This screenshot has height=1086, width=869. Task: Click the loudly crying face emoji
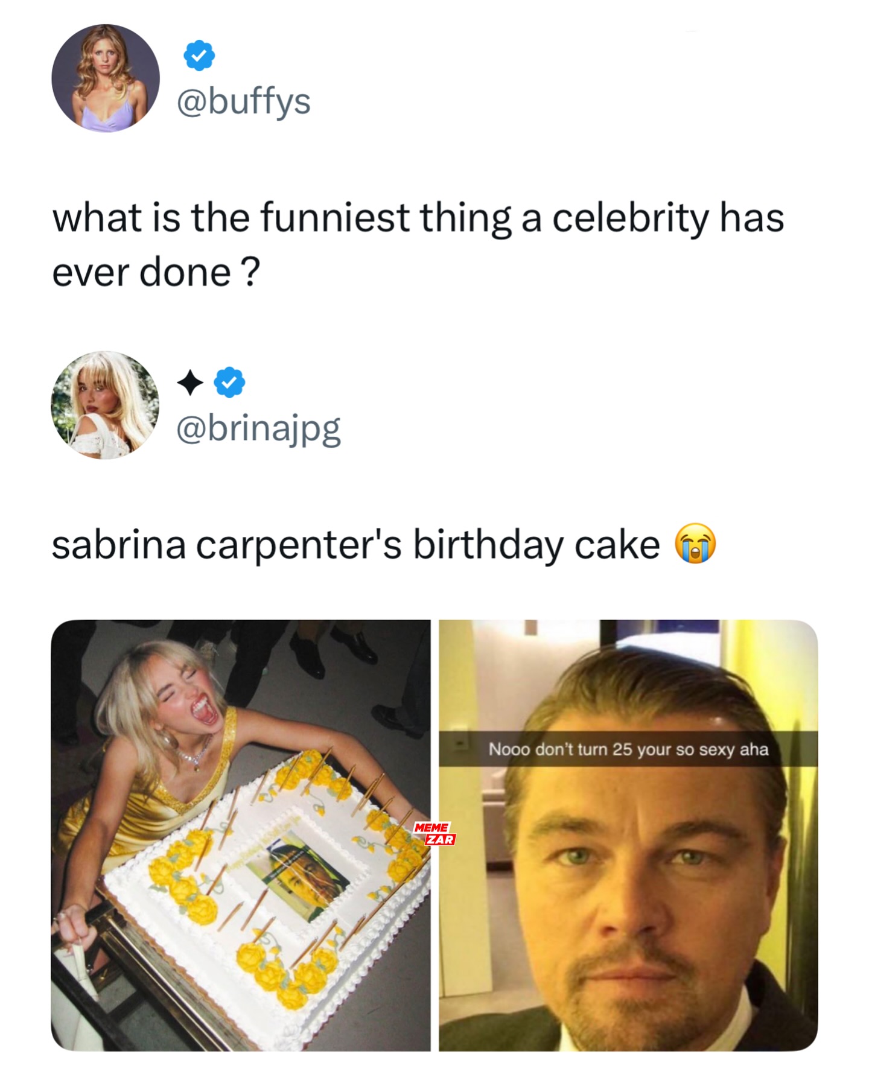pos(695,544)
